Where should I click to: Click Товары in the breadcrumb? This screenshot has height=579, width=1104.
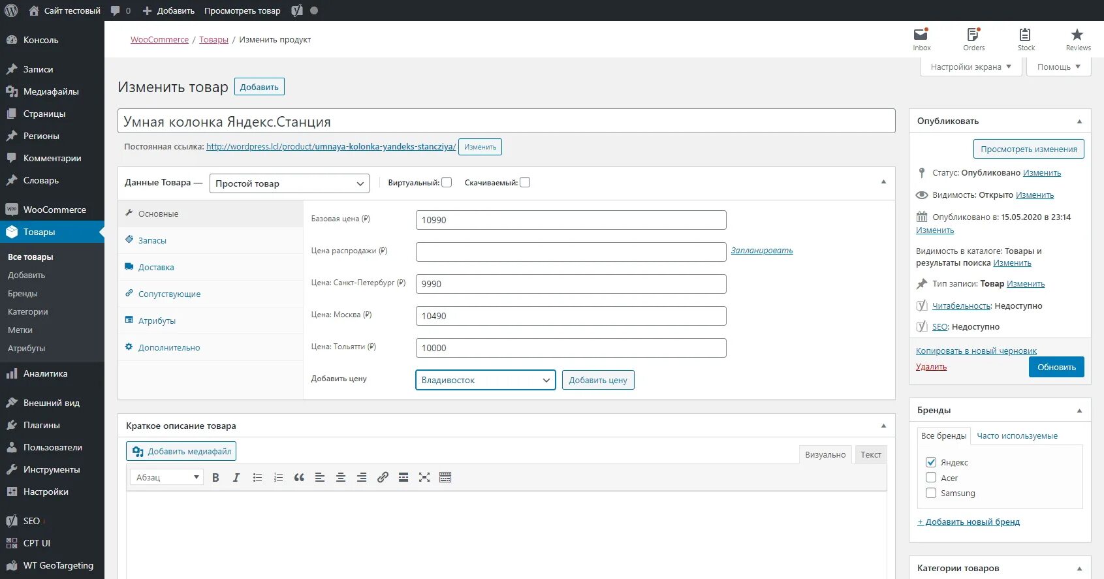213,40
